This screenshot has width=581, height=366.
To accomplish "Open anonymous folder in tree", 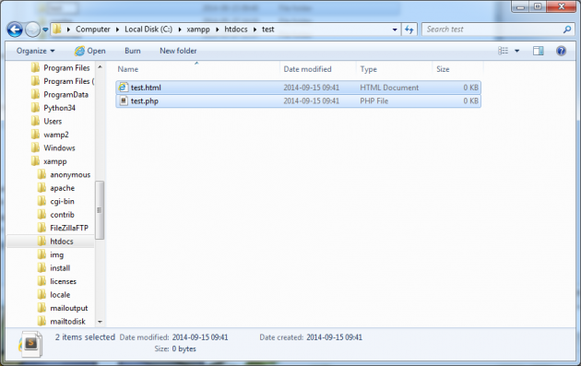I will [x=70, y=175].
